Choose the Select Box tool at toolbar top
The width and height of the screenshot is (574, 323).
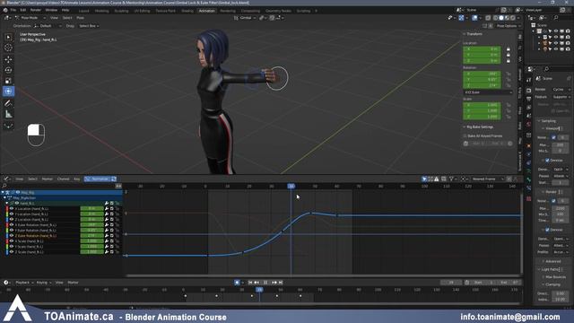(8, 37)
